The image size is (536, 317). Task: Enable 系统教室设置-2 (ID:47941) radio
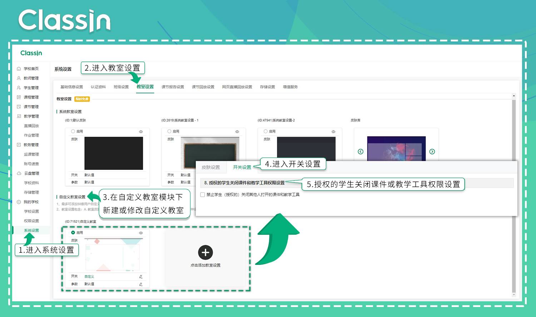[265, 131]
